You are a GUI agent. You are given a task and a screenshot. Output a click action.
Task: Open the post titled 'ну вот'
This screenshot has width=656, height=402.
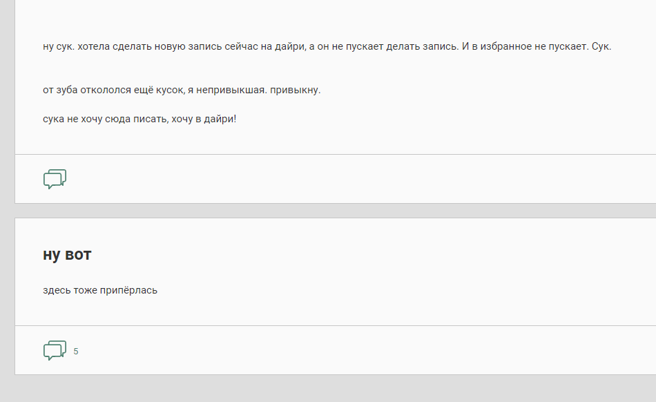pyautogui.click(x=67, y=254)
